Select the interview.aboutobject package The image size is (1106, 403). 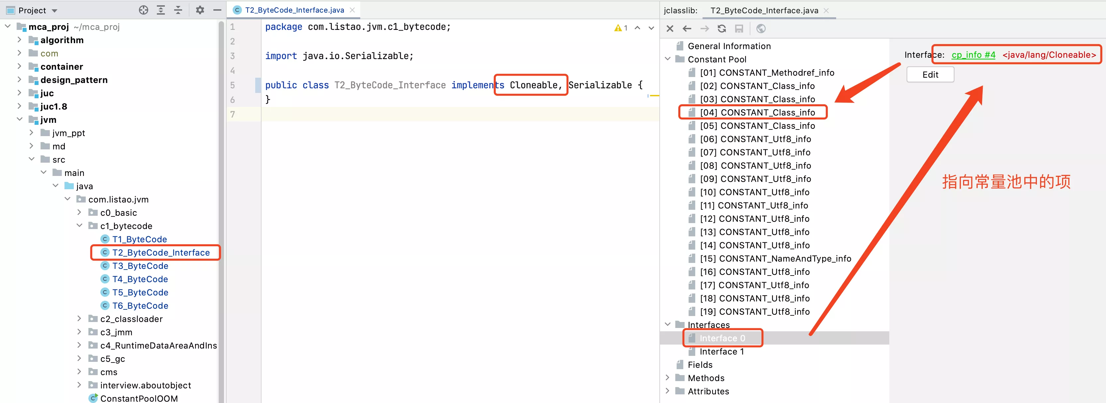(146, 385)
